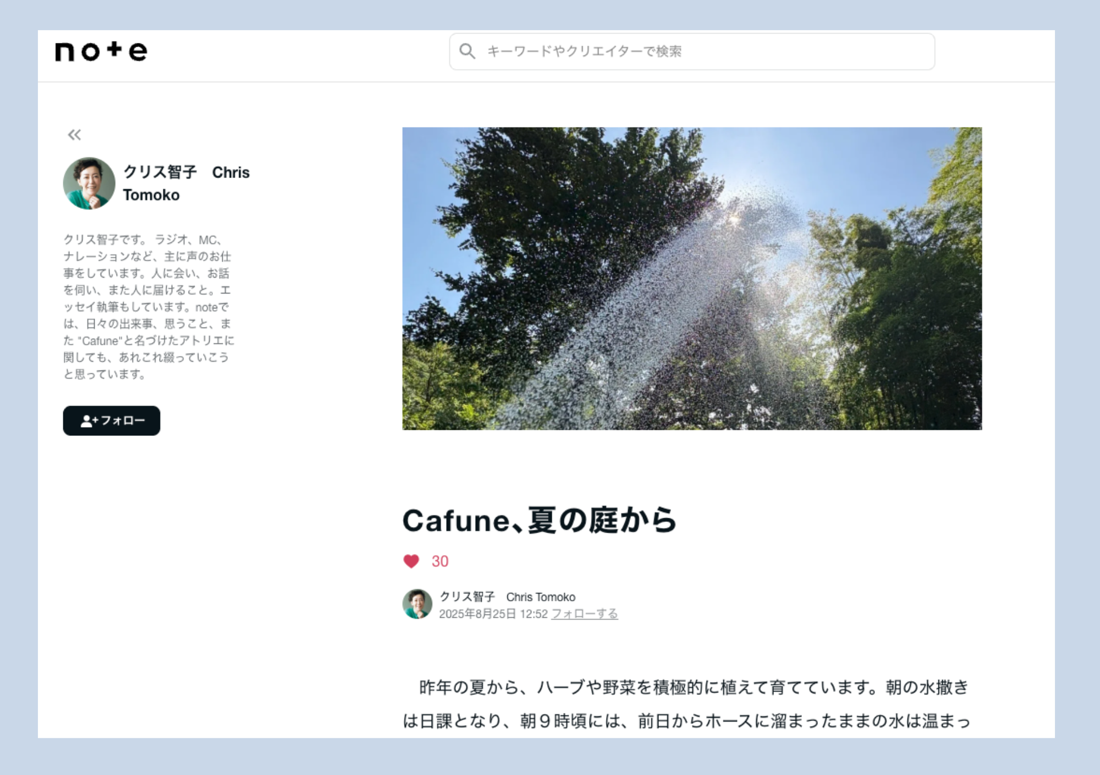Click article's first paragraph starting 昨年の夏から

tap(693, 688)
